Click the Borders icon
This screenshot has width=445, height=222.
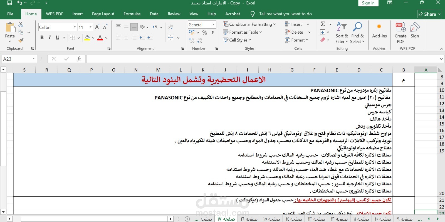73,38
